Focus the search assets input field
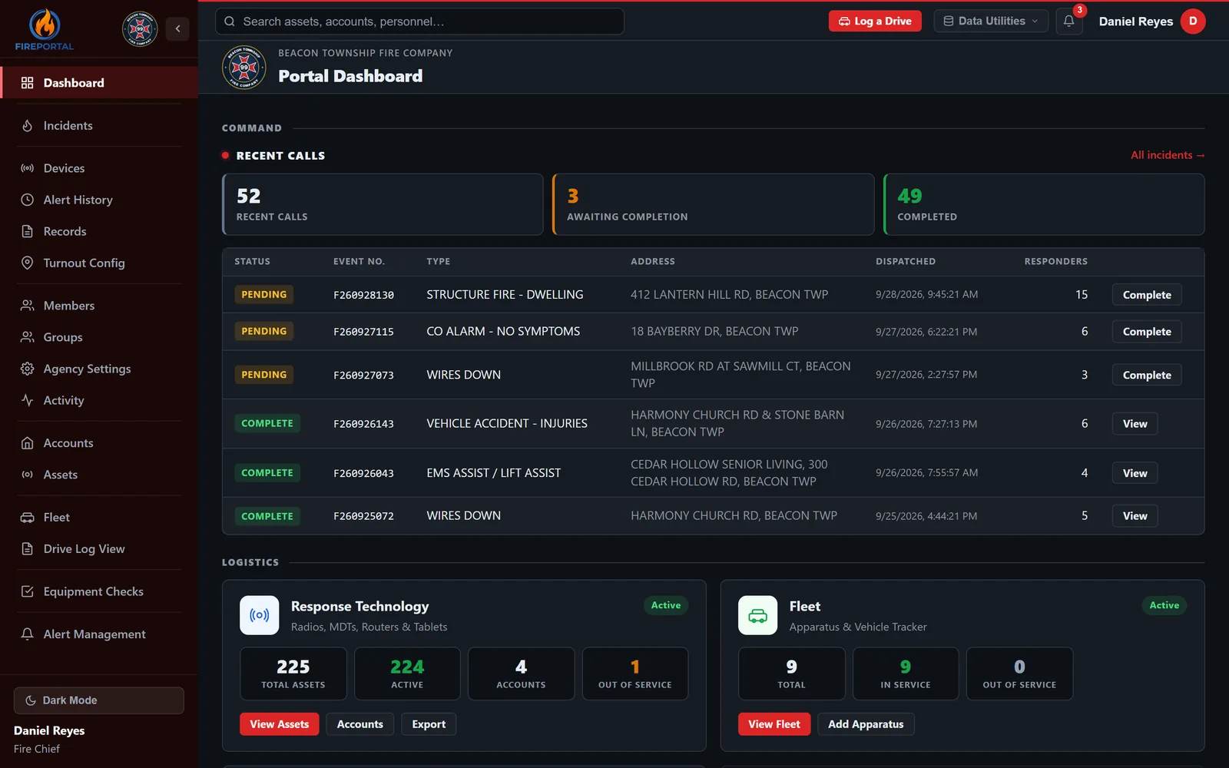Image resolution: width=1229 pixels, height=768 pixels. point(419,22)
